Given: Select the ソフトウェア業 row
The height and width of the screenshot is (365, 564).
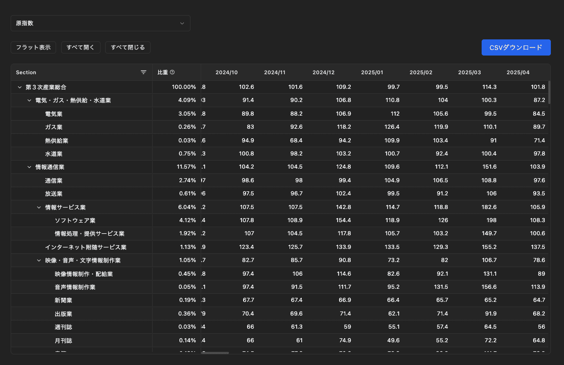Looking at the screenshot, I should pyautogui.click(x=75, y=221).
